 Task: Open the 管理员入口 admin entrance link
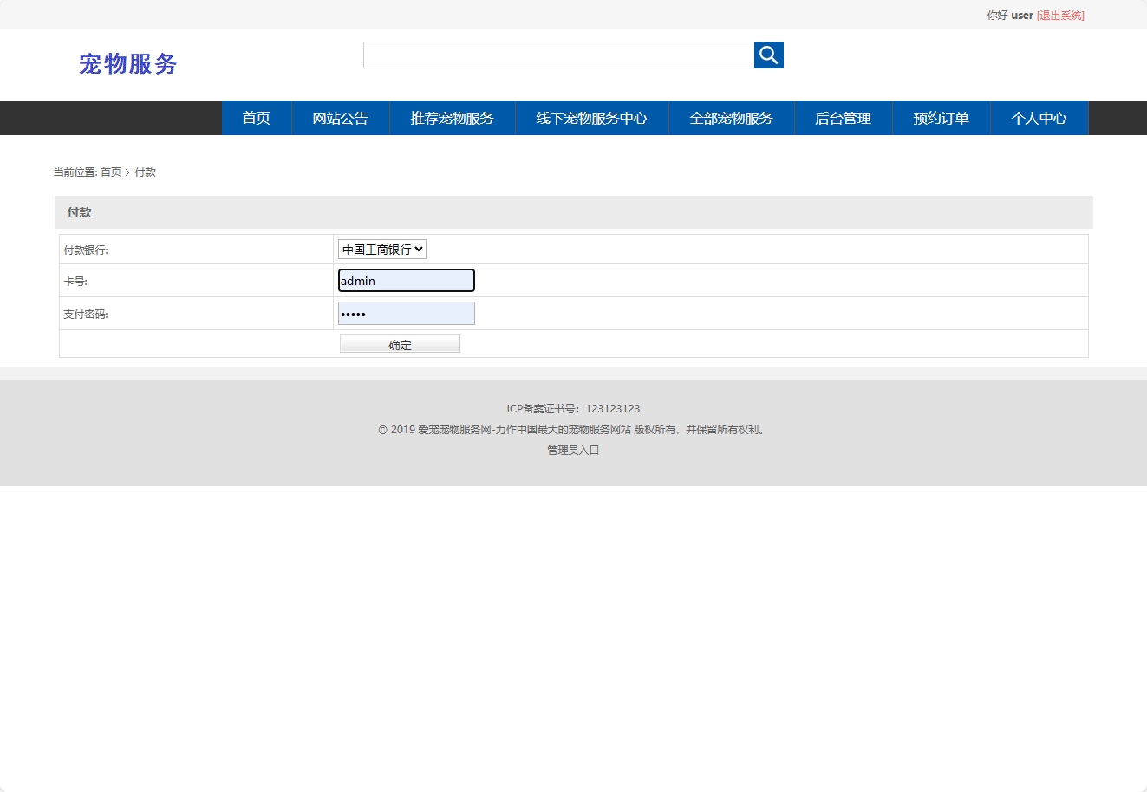click(x=571, y=450)
